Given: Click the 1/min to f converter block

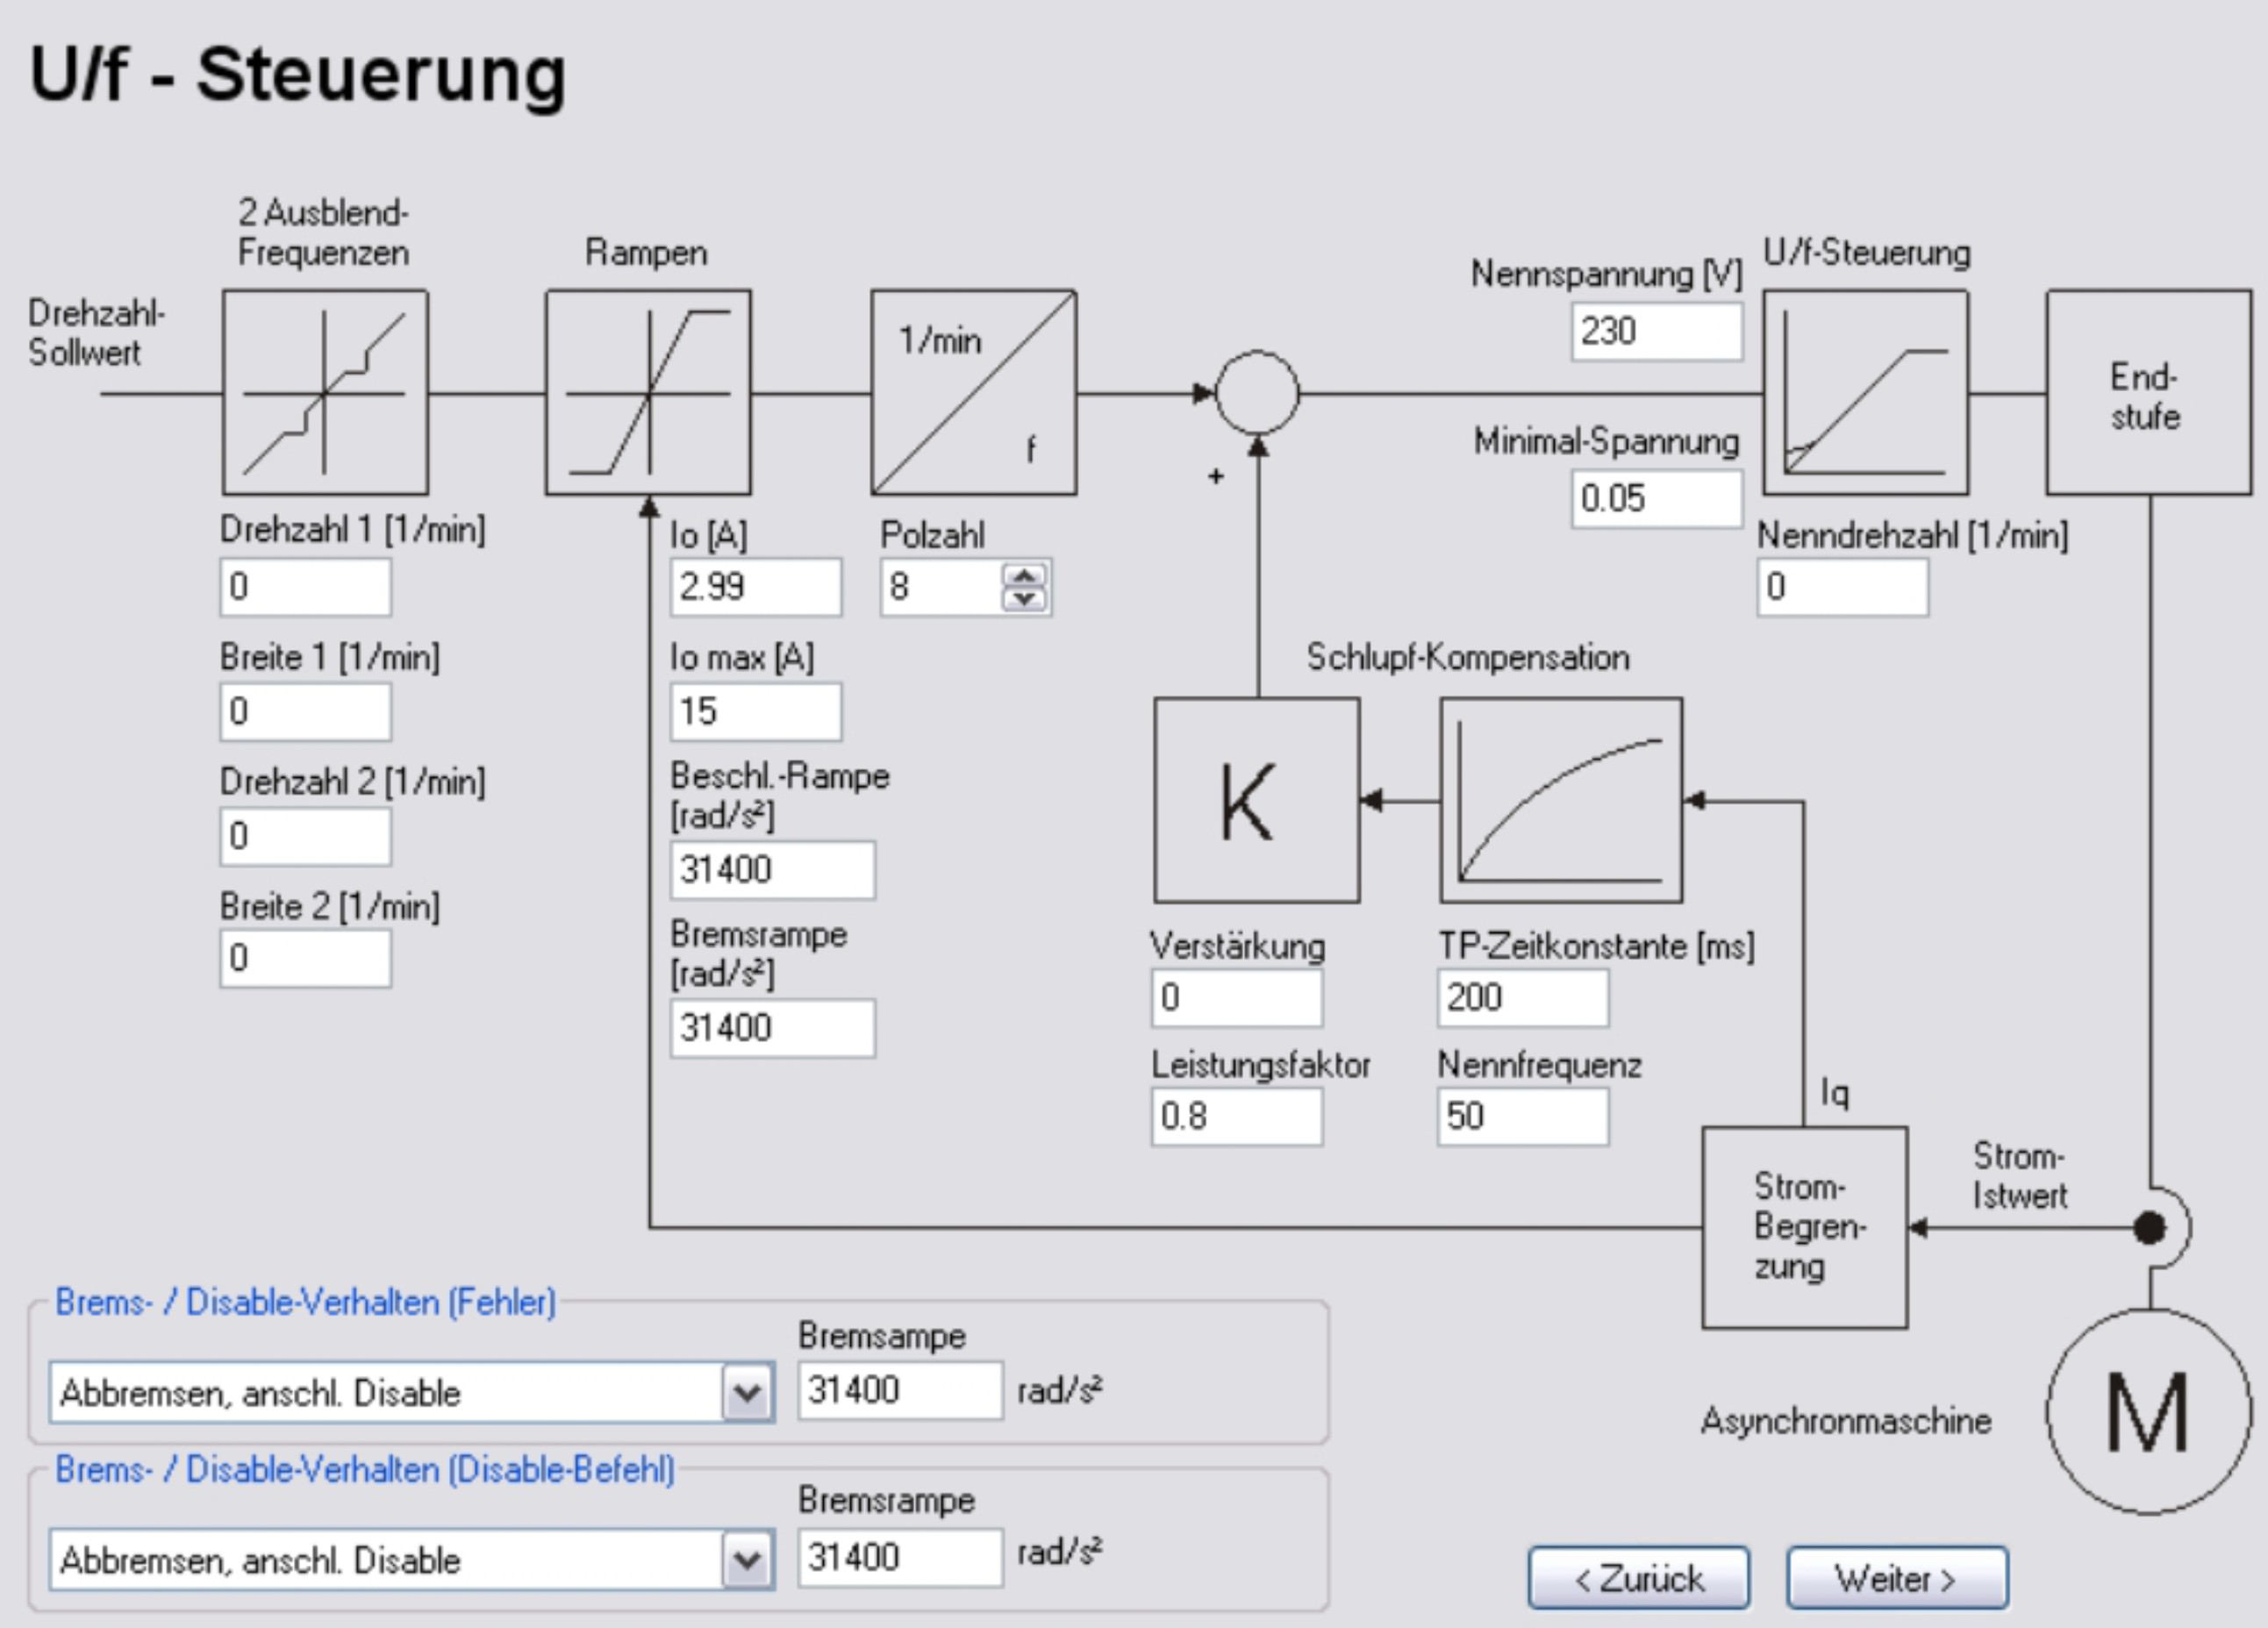Looking at the screenshot, I should point(973,392).
